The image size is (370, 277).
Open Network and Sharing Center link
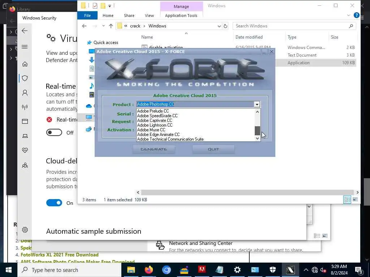[x=201, y=243]
